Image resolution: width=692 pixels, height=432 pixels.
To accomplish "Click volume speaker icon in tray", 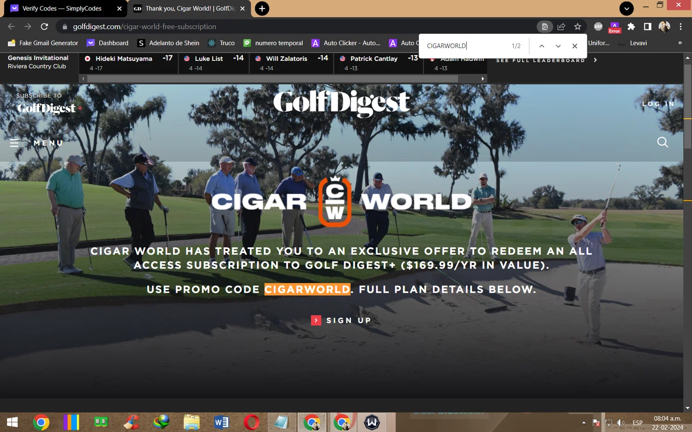I will pos(621,422).
